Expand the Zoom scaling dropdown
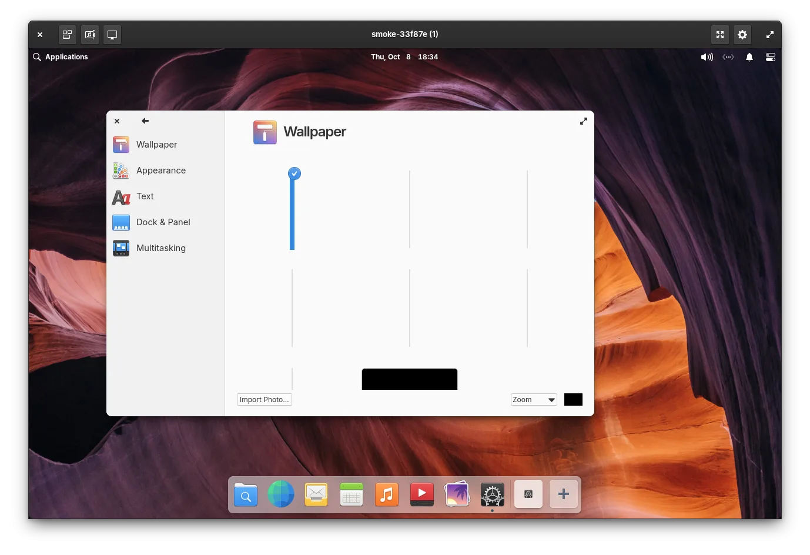This screenshot has width=810, height=555. point(534,400)
